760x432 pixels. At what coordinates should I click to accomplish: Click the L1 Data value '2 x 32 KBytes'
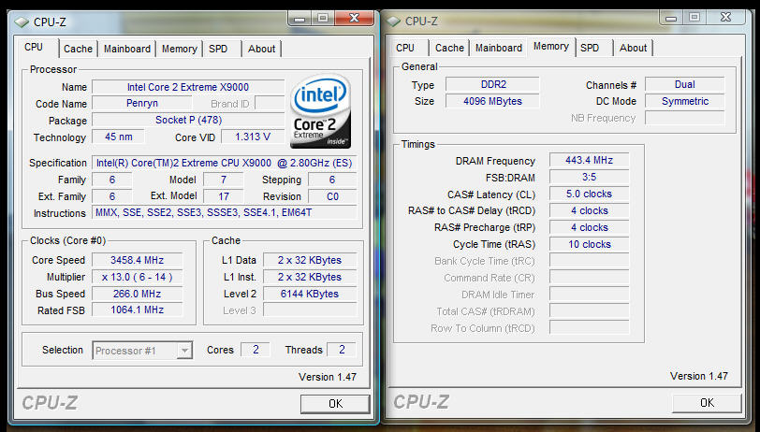[x=310, y=260]
